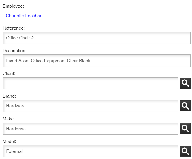Viewport: 192px width, 159px height.
Task: Search models using the Model magnifier icon
Action: [x=185, y=151]
